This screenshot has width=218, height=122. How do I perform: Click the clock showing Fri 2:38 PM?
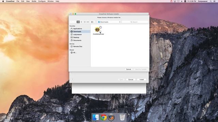tap(192, 1)
